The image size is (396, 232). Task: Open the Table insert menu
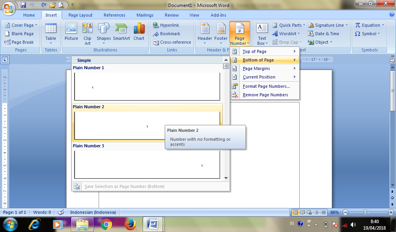[51, 34]
